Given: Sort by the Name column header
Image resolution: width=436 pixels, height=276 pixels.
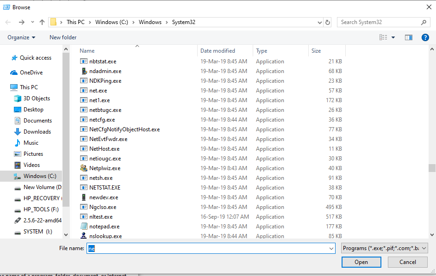Looking at the screenshot, I should 87,51.
